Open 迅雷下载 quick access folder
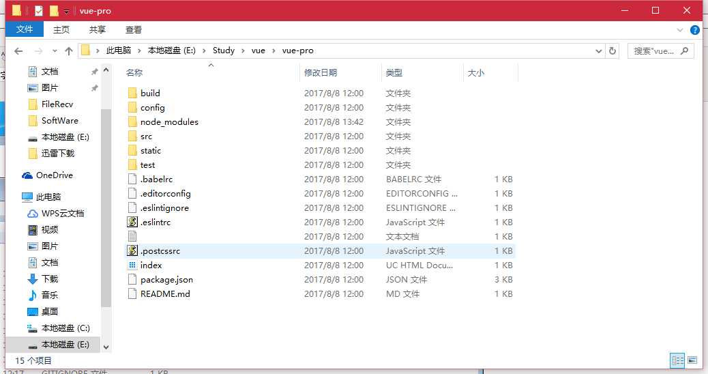 [x=51, y=154]
